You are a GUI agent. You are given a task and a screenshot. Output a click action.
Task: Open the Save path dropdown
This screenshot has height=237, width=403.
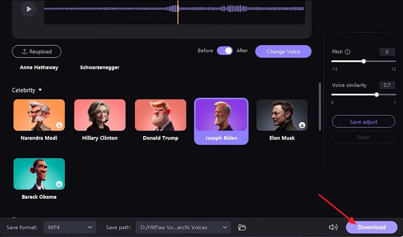click(x=183, y=227)
